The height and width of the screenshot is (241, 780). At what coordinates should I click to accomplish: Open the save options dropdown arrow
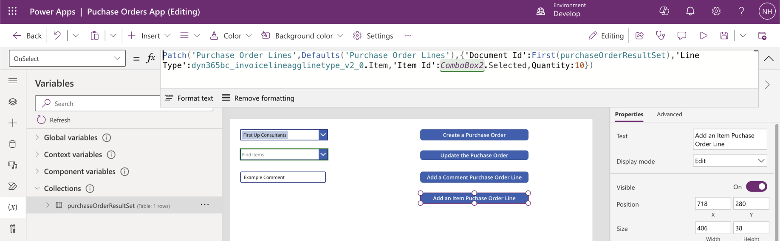tap(743, 36)
